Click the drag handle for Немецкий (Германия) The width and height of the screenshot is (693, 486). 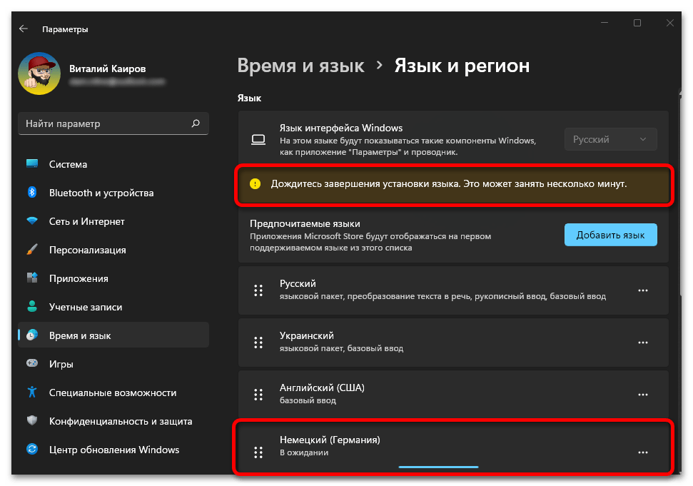tap(258, 452)
